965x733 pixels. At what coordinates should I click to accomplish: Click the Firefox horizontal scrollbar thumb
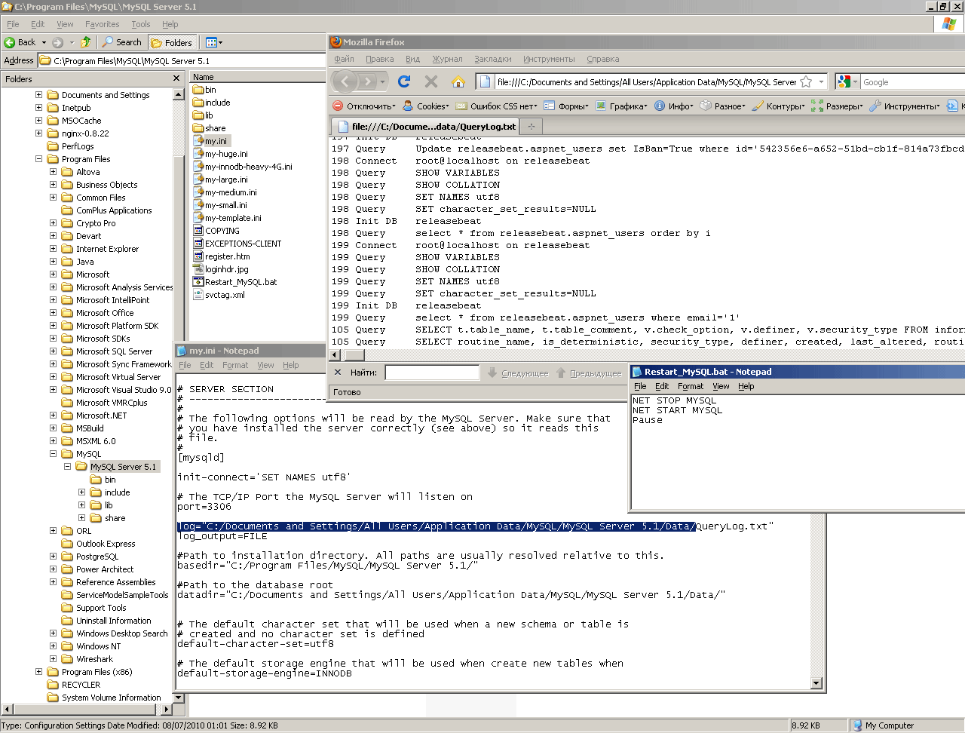click(x=354, y=354)
